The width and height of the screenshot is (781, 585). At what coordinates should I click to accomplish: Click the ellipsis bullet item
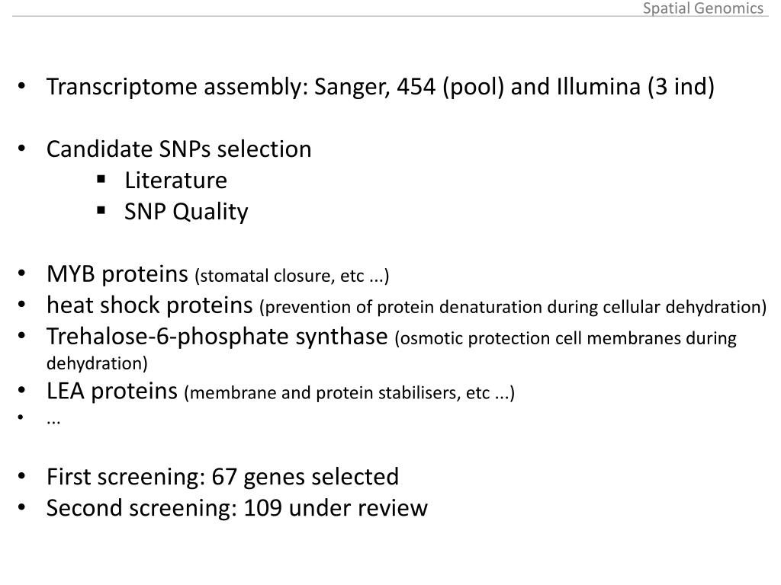tap(53, 420)
